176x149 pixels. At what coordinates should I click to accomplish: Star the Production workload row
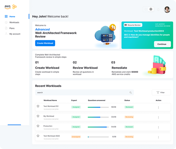[38, 126]
